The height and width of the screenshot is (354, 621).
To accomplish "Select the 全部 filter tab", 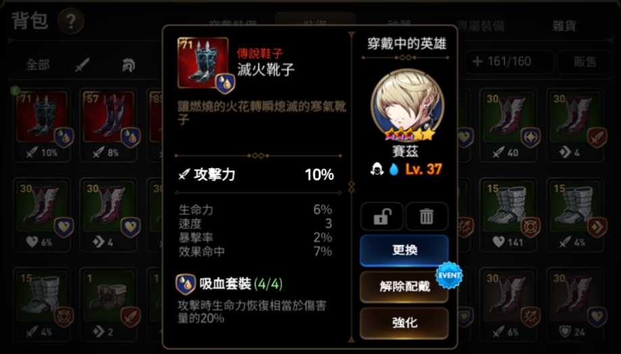I will [x=38, y=65].
